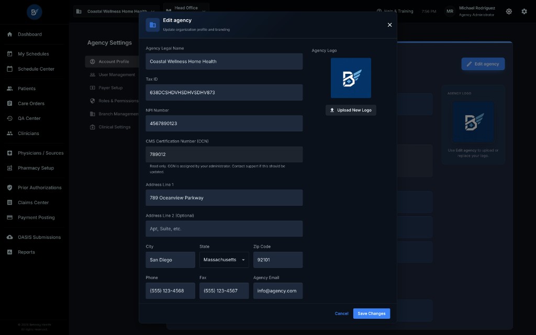This screenshot has height=335, width=536.
Task: Click the agency logo thumbnail on settings page
Action: pyautogui.click(x=473, y=122)
